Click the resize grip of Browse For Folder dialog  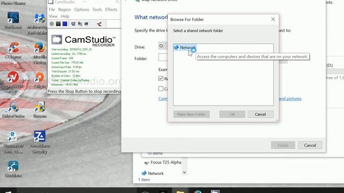(x=277, y=120)
